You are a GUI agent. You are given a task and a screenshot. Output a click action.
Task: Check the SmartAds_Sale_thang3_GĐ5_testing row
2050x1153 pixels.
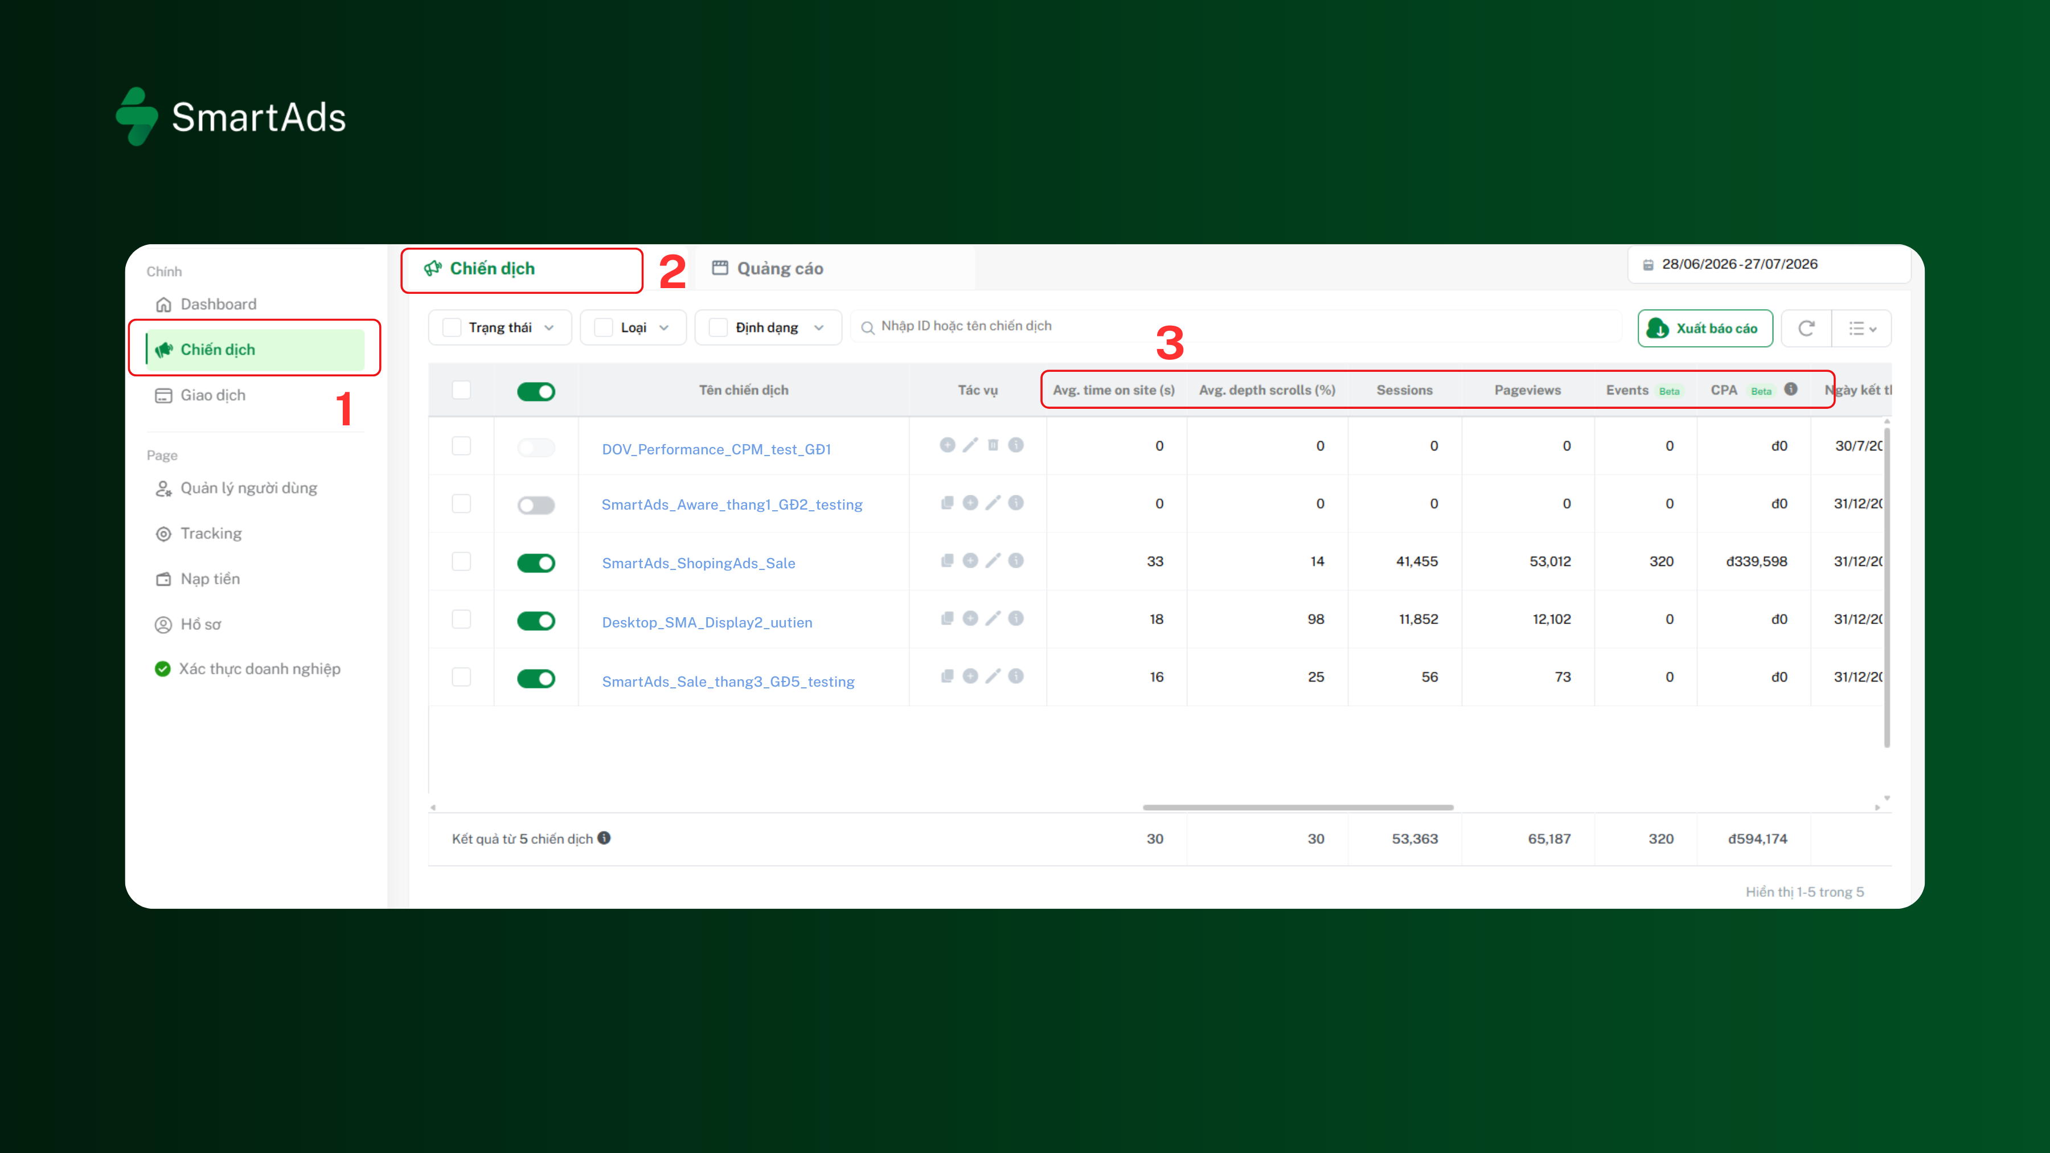[x=462, y=677]
